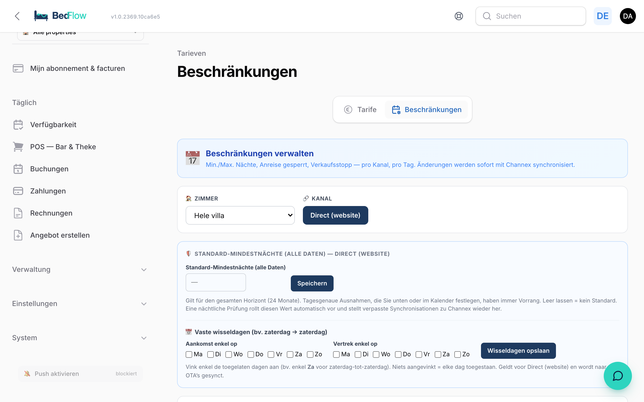Expand the Einstellungen sidebar section

pyautogui.click(x=79, y=304)
